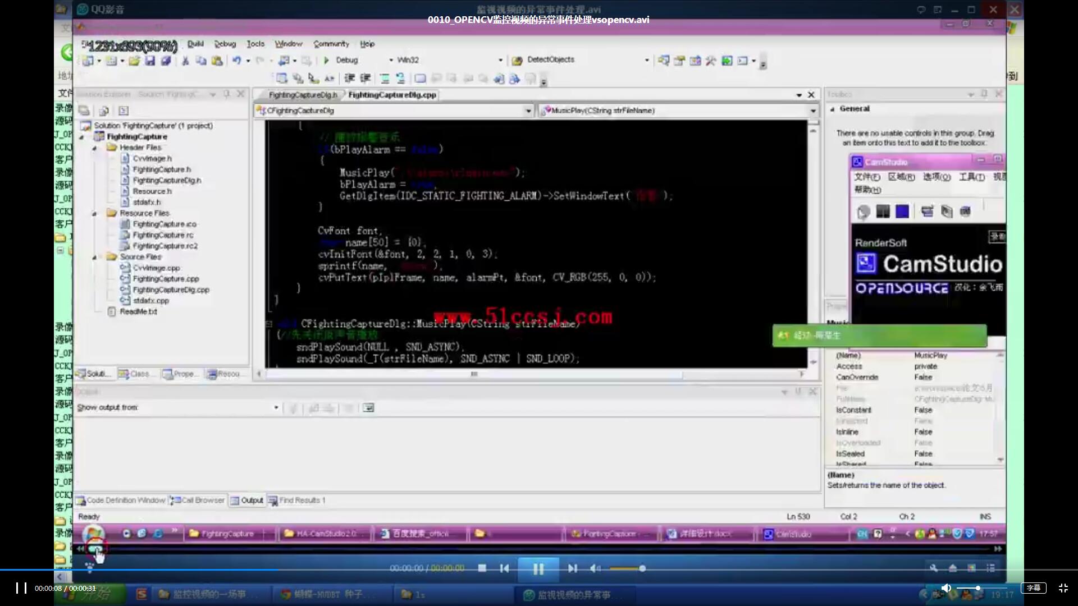Open the Tools menu
Image resolution: width=1078 pixels, height=606 pixels.
[255, 44]
